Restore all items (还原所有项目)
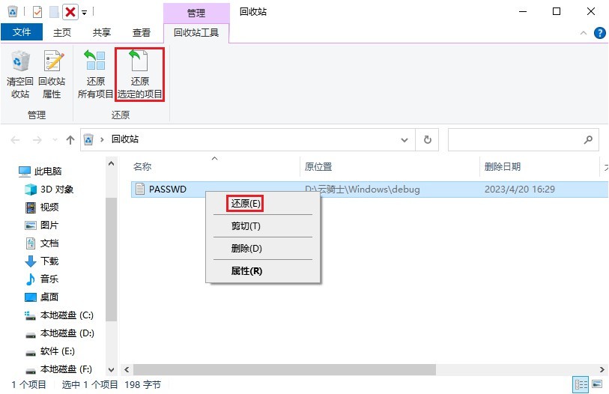609x394 pixels. 95,74
